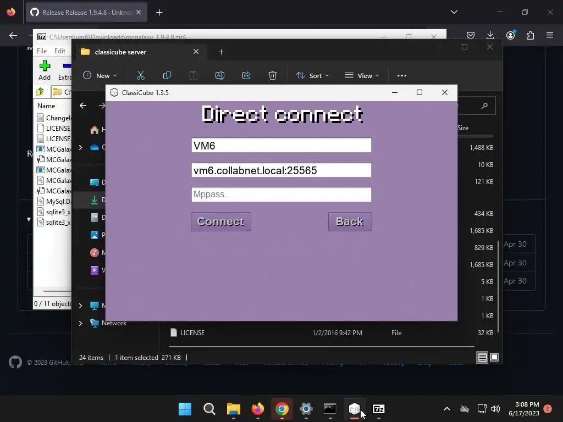The image size is (563, 422).
Task: Click the search magnifier in Explorer search box
Action: click(484, 105)
